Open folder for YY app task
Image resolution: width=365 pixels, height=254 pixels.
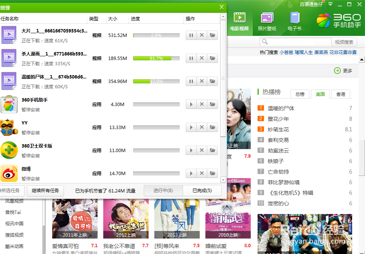(212, 127)
